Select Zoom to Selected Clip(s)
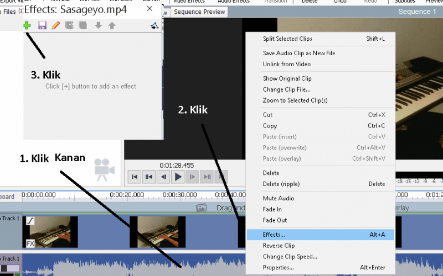The image size is (443, 276). (x=321, y=100)
